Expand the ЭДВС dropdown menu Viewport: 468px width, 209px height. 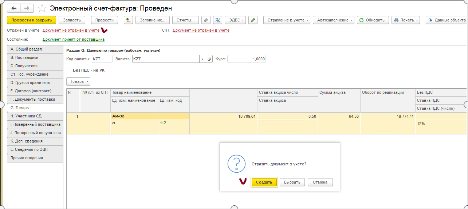235,20
